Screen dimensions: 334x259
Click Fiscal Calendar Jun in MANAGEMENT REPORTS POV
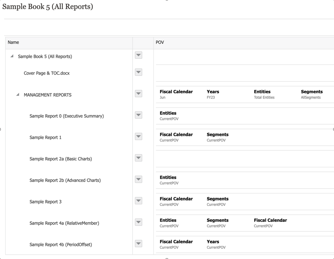(x=176, y=94)
